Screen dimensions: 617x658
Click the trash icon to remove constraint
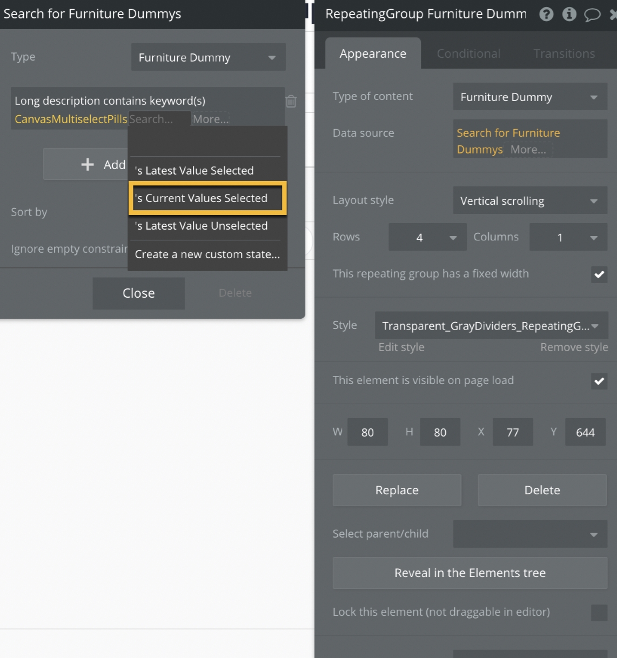[x=291, y=101]
